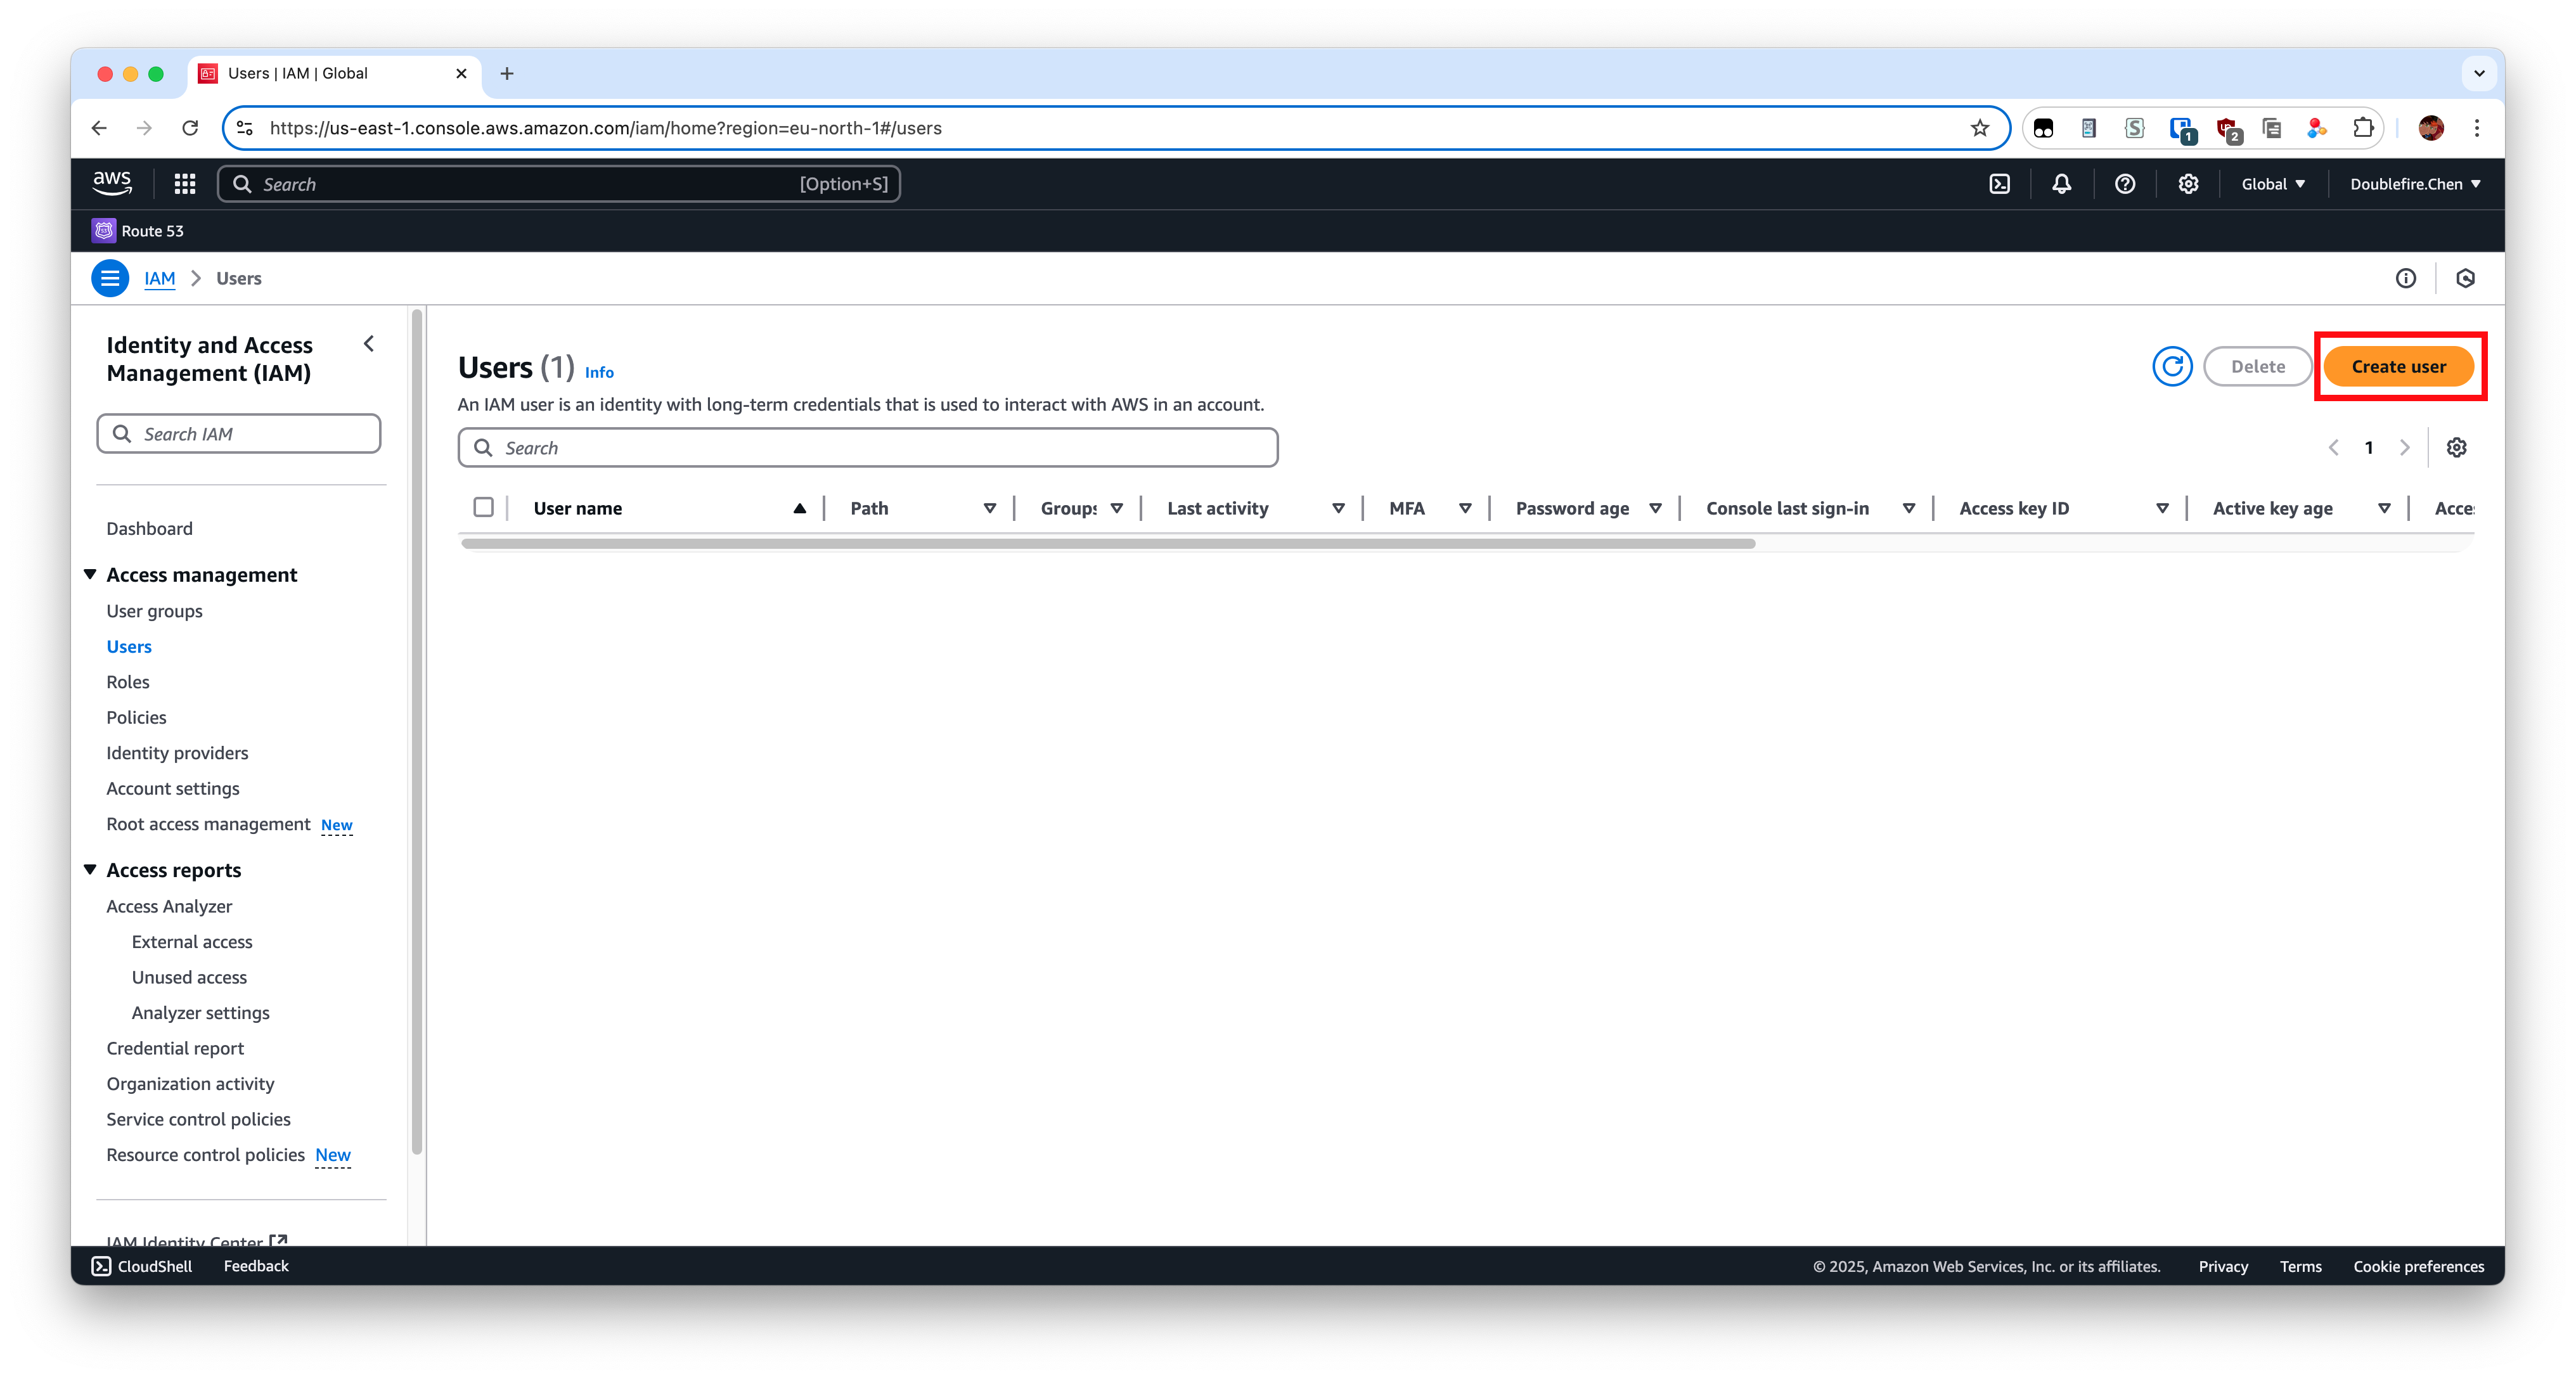Go to previous page of users table
2576x1379 pixels.
(2333, 448)
